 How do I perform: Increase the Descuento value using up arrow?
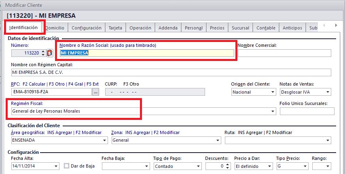(x=227, y=164)
